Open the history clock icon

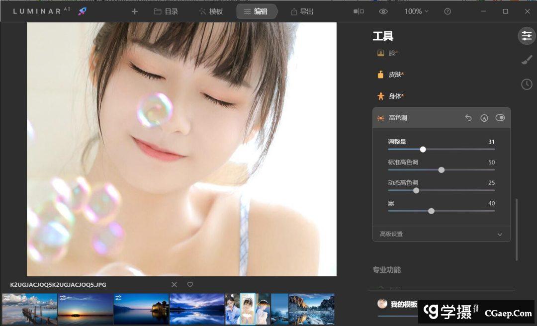click(x=527, y=84)
